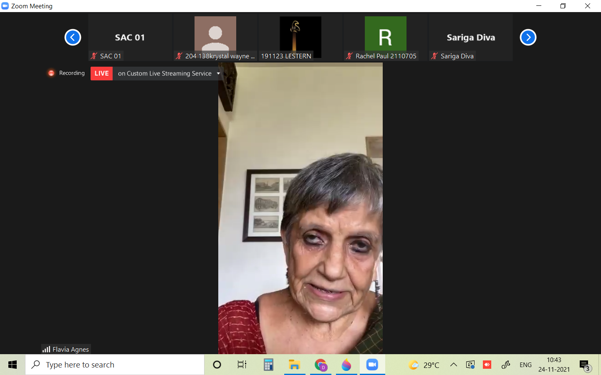Open Chrome from the taskbar
Image resolution: width=601 pixels, height=375 pixels.
click(x=321, y=365)
